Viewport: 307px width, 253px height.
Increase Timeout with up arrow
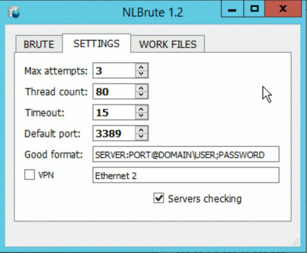[x=141, y=109]
